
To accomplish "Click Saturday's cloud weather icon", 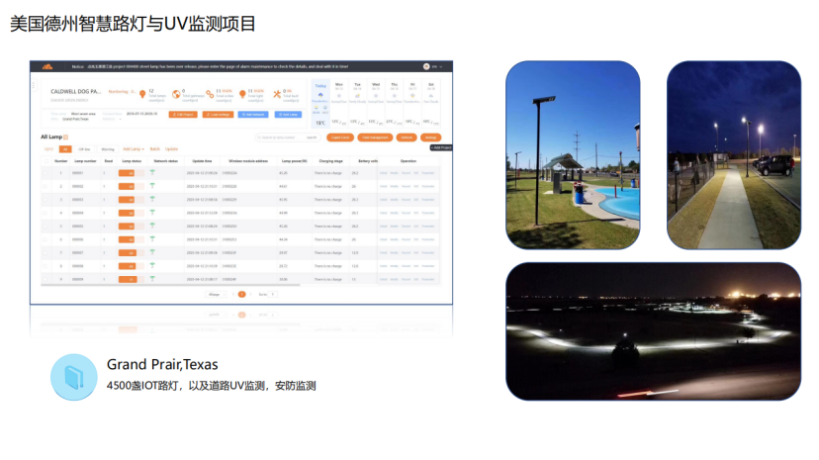I will pos(431,96).
